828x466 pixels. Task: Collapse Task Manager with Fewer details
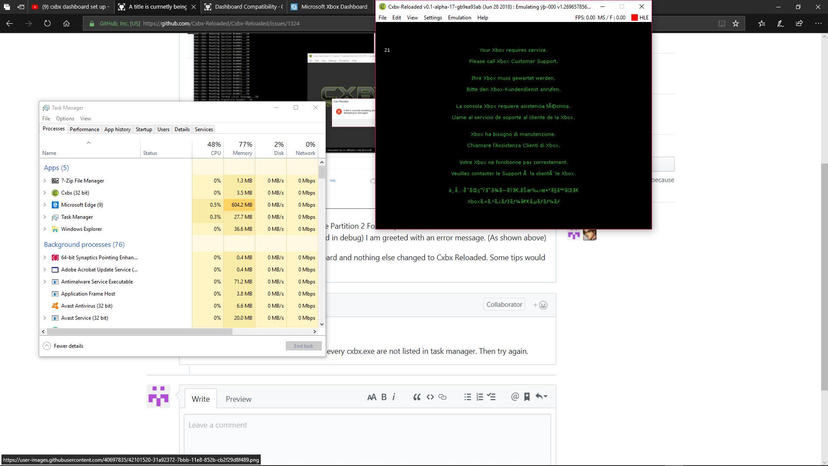63,346
